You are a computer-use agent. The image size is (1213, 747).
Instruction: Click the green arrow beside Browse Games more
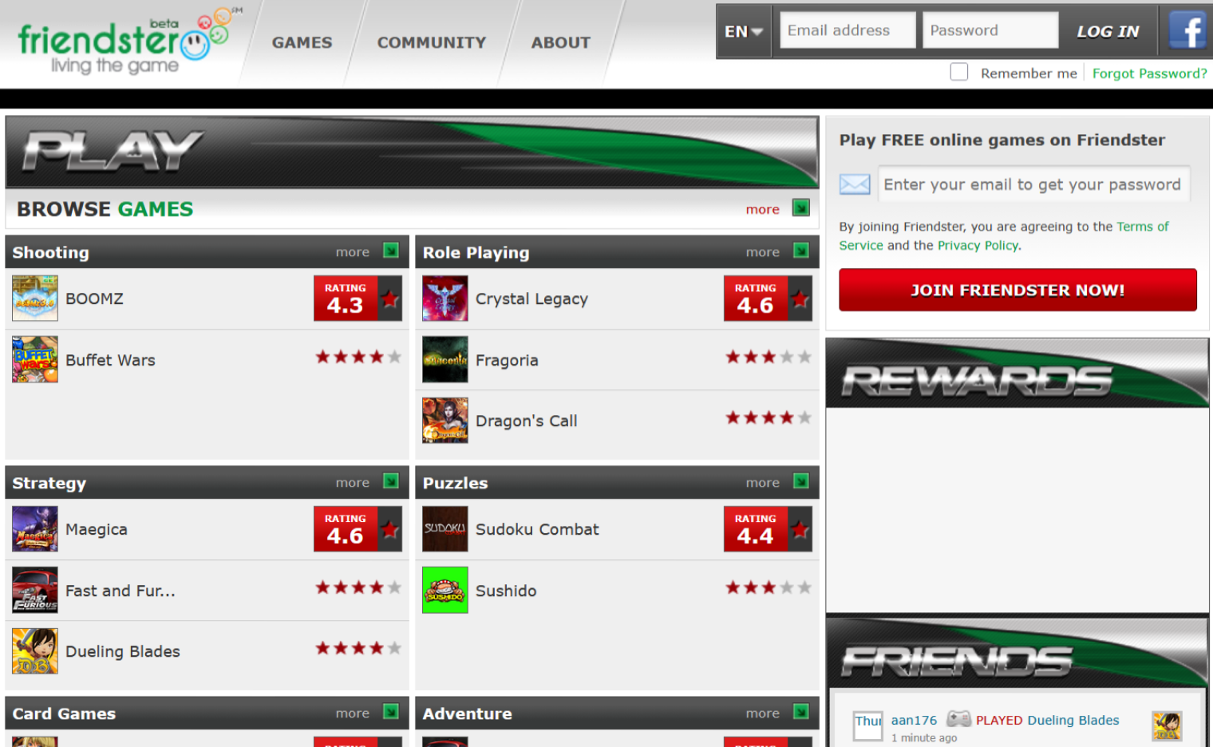pyautogui.click(x=801, y=208)
